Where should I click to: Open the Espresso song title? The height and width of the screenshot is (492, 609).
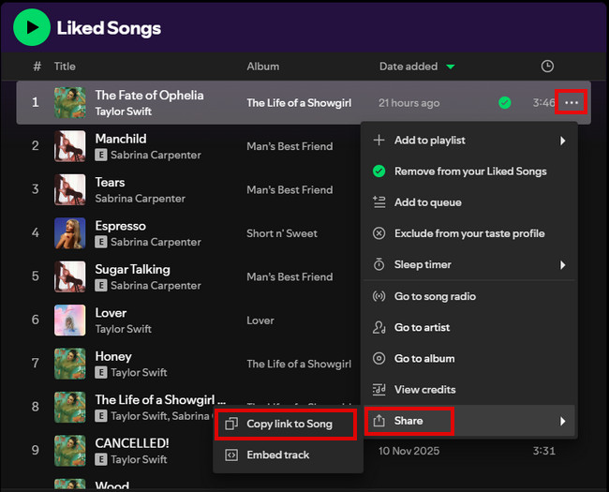(x=121, y=226)
